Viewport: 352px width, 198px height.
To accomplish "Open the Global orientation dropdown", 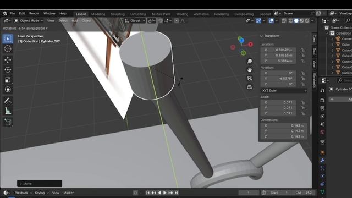I will tap(135, 21).
